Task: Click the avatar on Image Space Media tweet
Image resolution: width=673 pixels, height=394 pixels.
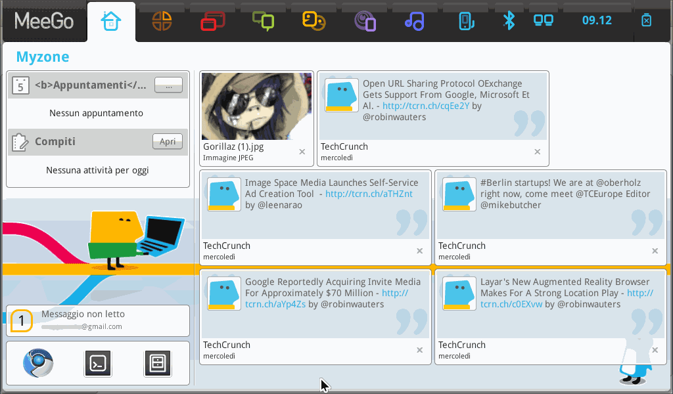Action: [224, 194]
